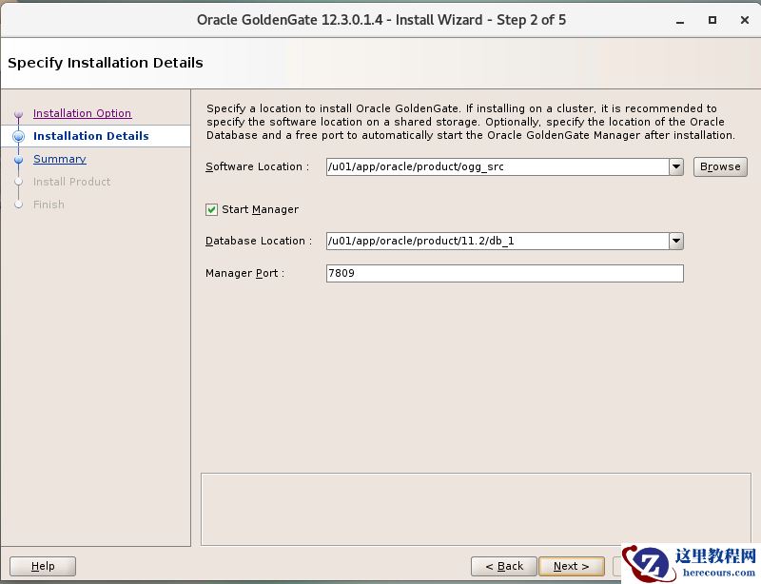This screenshot has width=761, height=584.
Task: Click the Installation Option step bullet icon
Action: pos(18,114)
